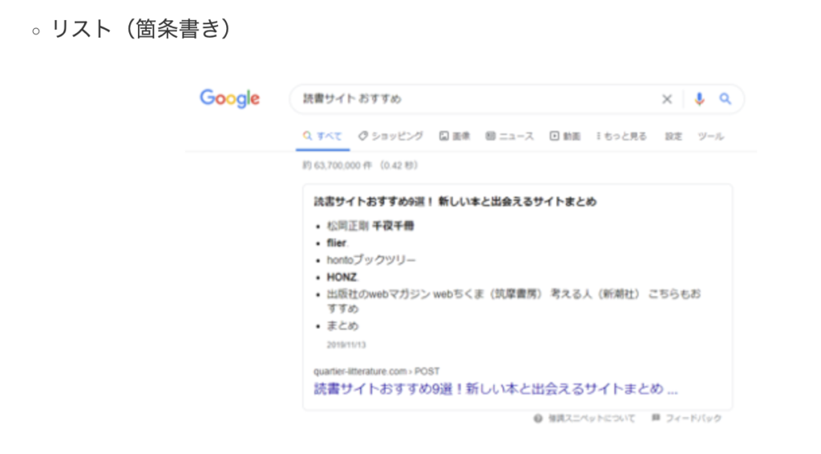Viewport: 821px width, 454px height.
Task: Expand the もっと見る menu
Action: (x=621, y=136)
